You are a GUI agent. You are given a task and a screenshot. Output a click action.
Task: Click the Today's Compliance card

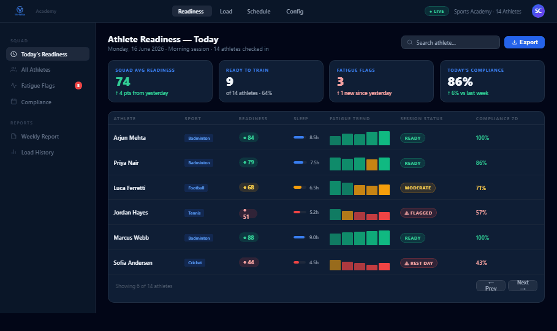492,81
